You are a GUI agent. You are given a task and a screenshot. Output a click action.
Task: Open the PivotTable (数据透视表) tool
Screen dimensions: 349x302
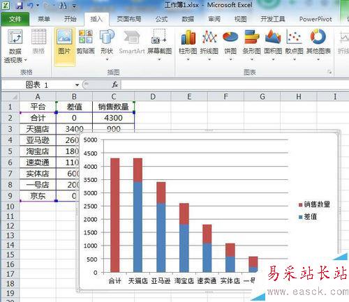click(15, 46)
